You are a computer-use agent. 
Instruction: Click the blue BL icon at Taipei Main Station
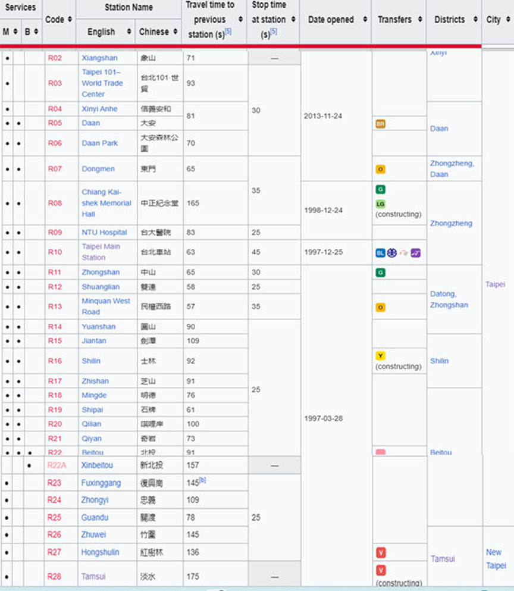pyautogui.click(x=380, y=253)
